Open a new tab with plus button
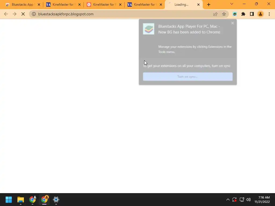The height and width of the screenshot is (206, 275). click(208, 5)
